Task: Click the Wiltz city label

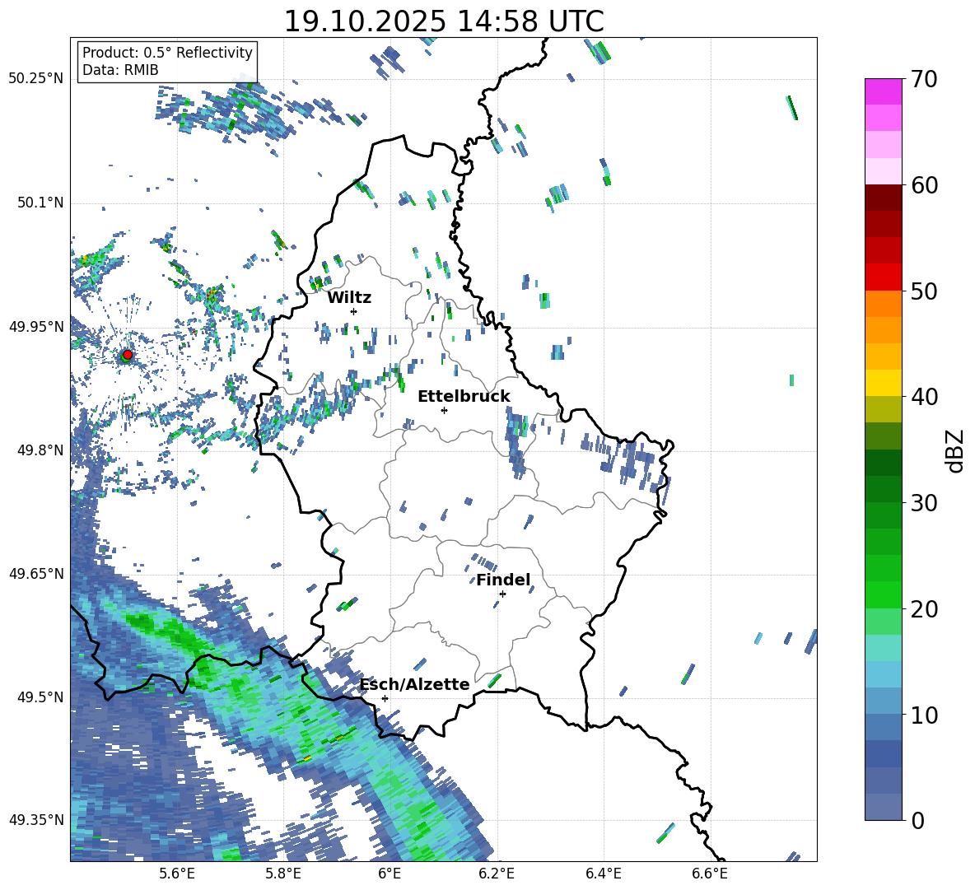Action: coord(349,298)
